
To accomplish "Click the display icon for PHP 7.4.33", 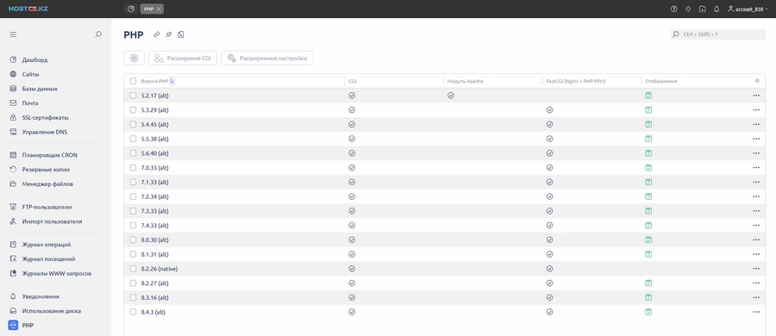I will (x=648, y=225).
